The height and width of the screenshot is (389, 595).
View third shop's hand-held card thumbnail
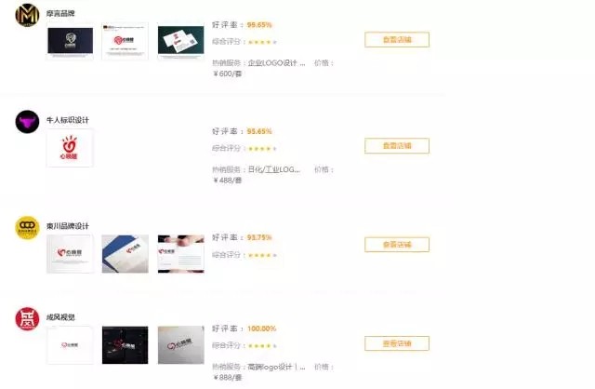click(180, 254)
